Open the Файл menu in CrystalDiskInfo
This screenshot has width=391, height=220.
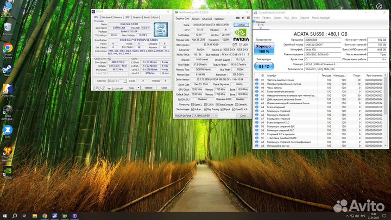tap(256, 18)
